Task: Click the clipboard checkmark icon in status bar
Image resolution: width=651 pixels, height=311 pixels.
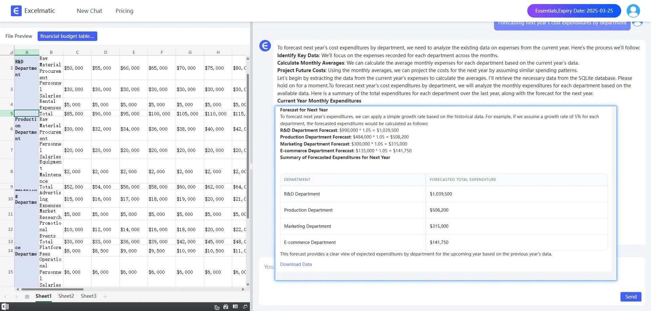Action: click(226, 307)
